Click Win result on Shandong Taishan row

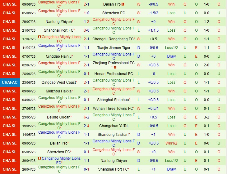click(171, 135)
